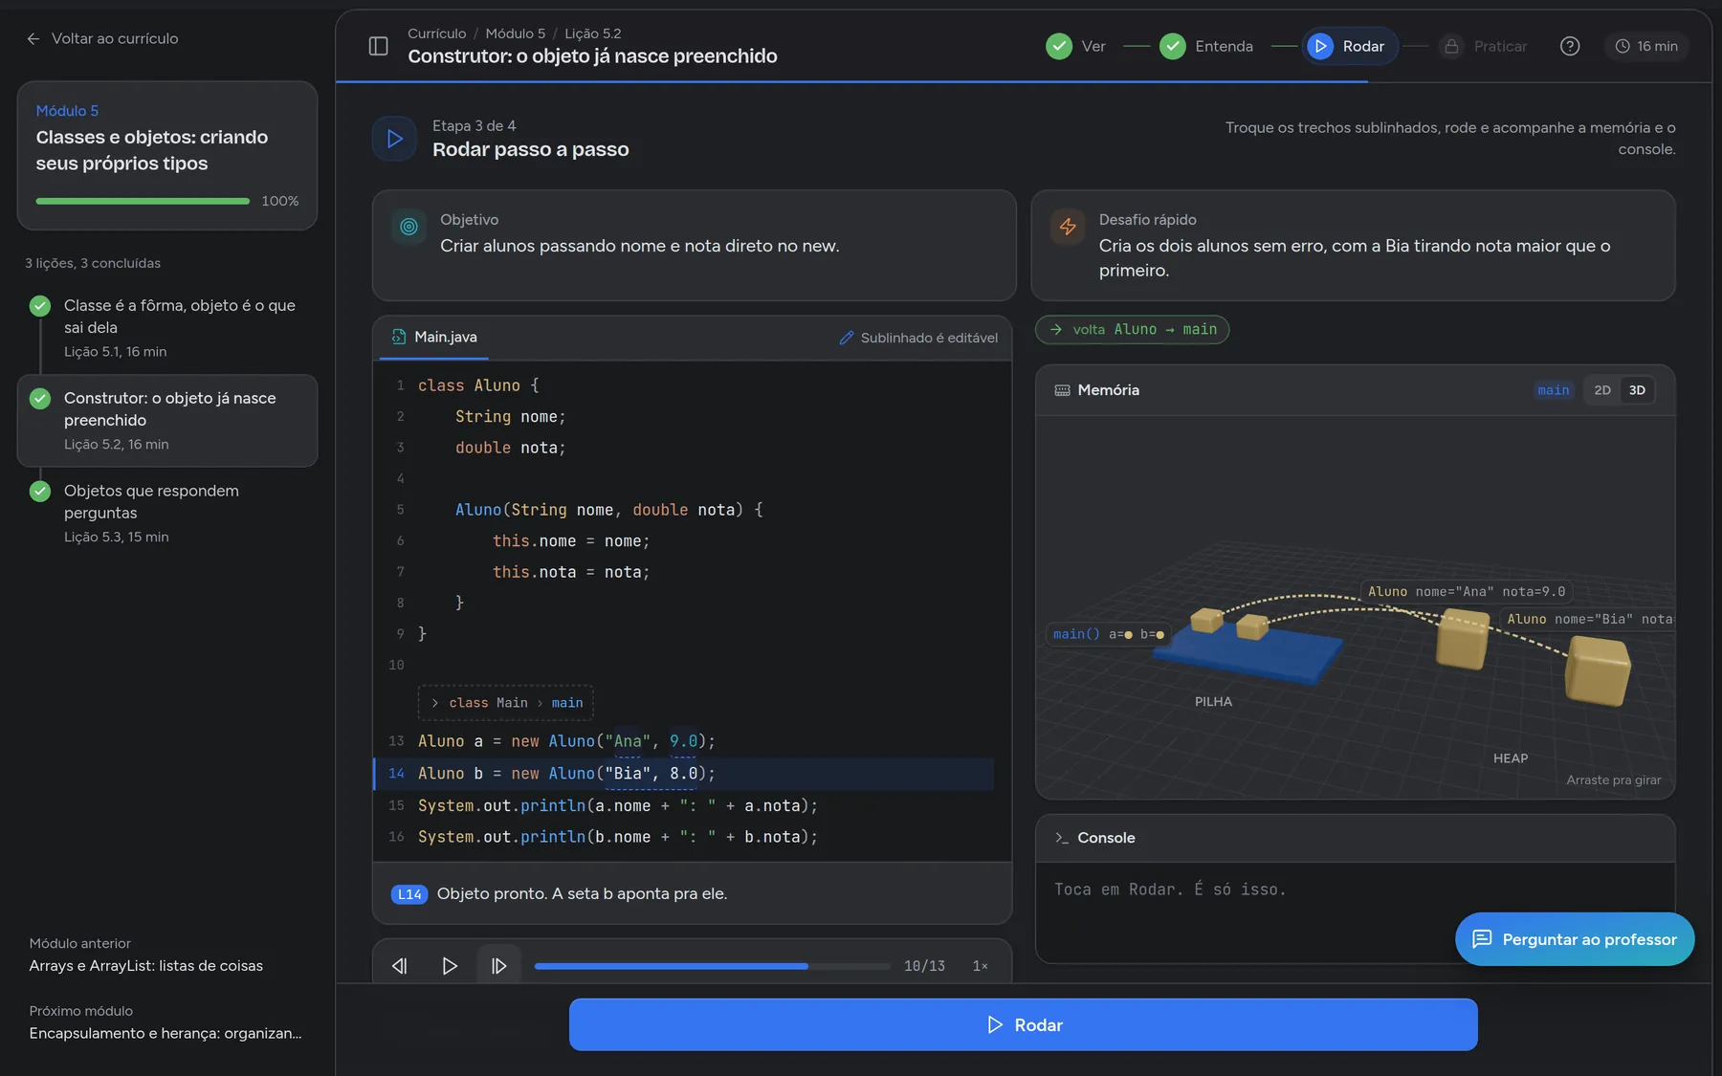Click the pencil icon beside Sublinhado é editável

point(846,338)
